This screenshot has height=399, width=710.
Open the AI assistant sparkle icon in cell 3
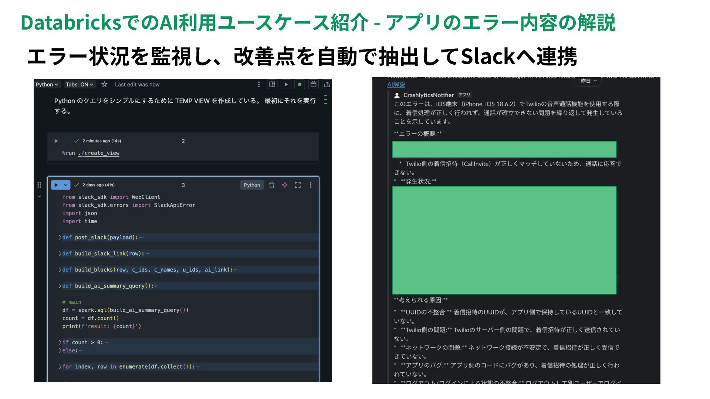[x=285, y=185]
